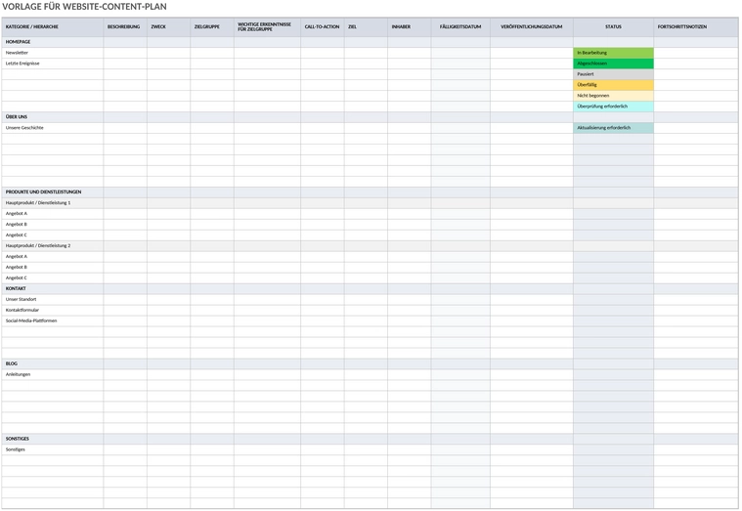This screenshot has width=742, height=511.
Task: Select the 'Letzte Ereignisse' cell
Action: [x=53, y=64]
